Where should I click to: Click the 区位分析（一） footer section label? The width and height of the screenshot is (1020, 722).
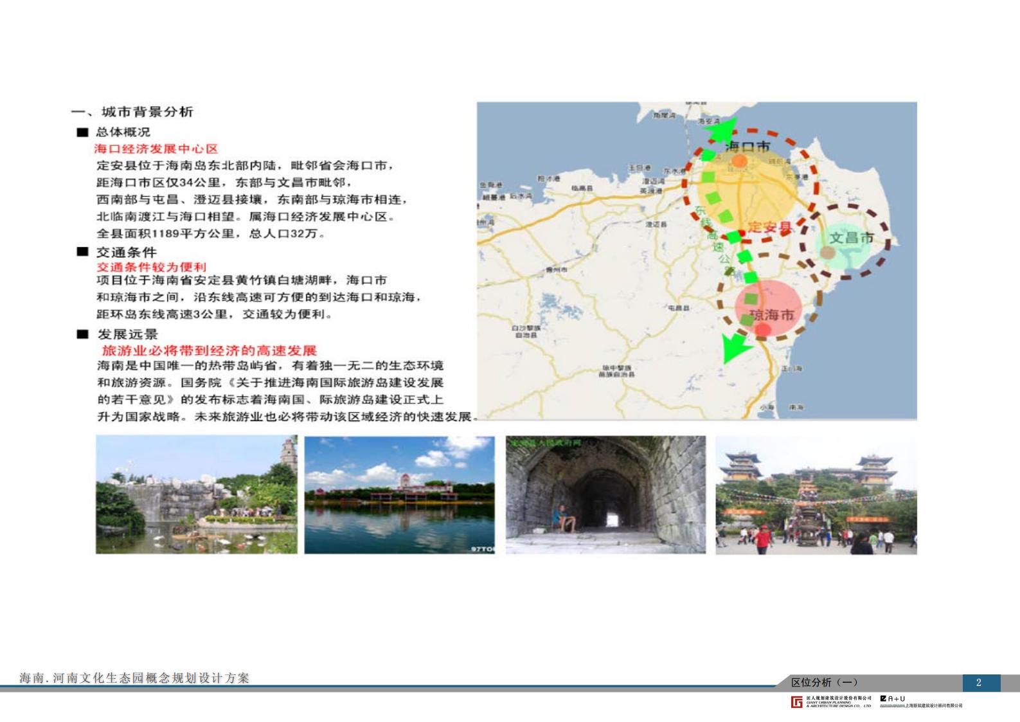coord(824,682)
